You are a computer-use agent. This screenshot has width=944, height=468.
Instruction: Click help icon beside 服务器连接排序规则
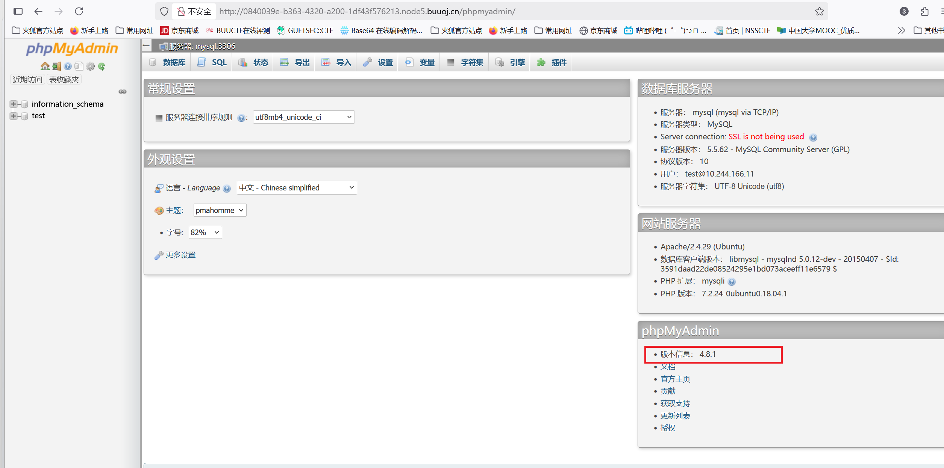click(241, 118)
